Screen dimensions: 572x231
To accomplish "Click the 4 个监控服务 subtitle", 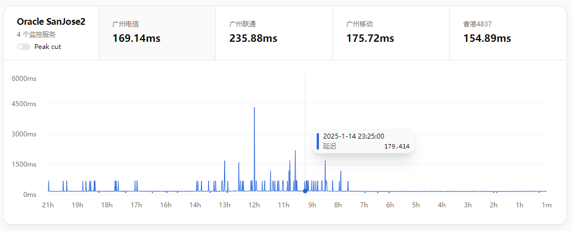I will 36,35.
